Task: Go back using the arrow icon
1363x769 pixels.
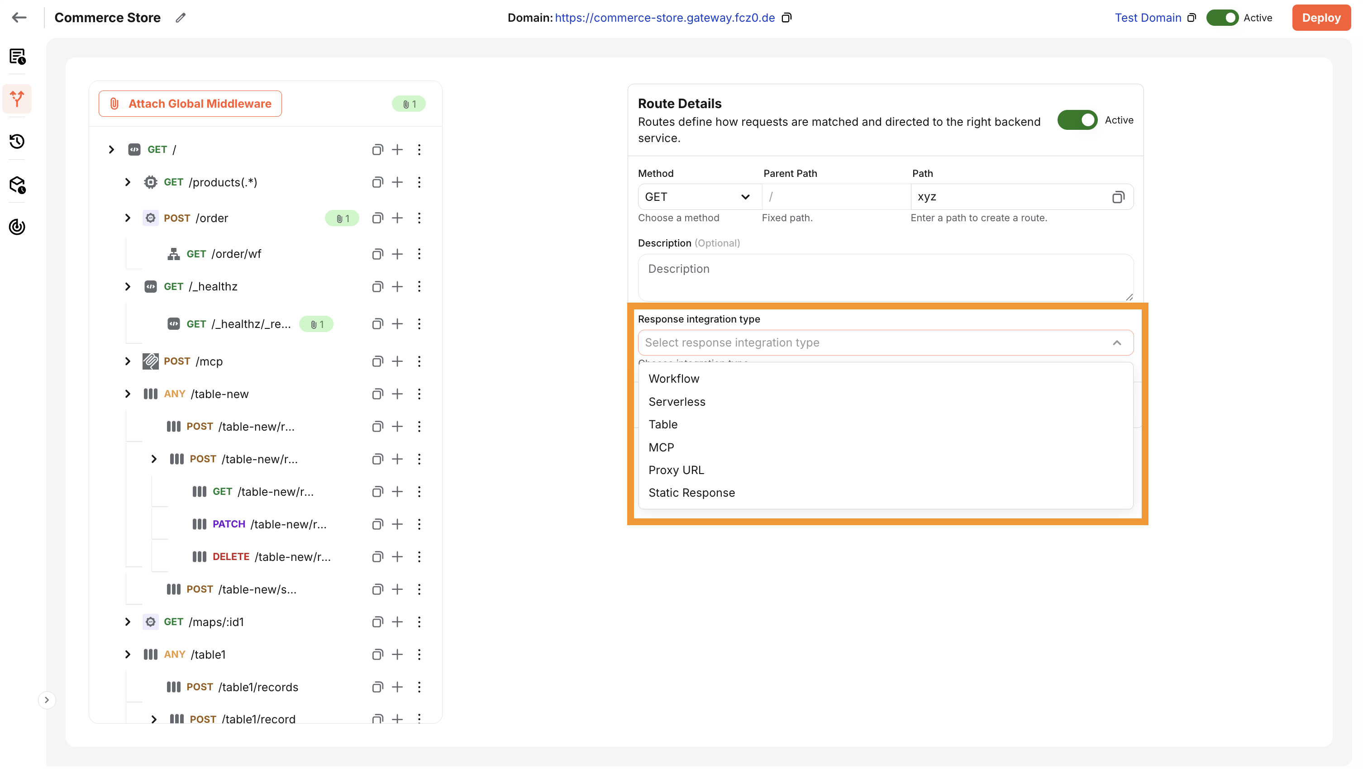Action: pyautogui.click(x=19, y=18)
